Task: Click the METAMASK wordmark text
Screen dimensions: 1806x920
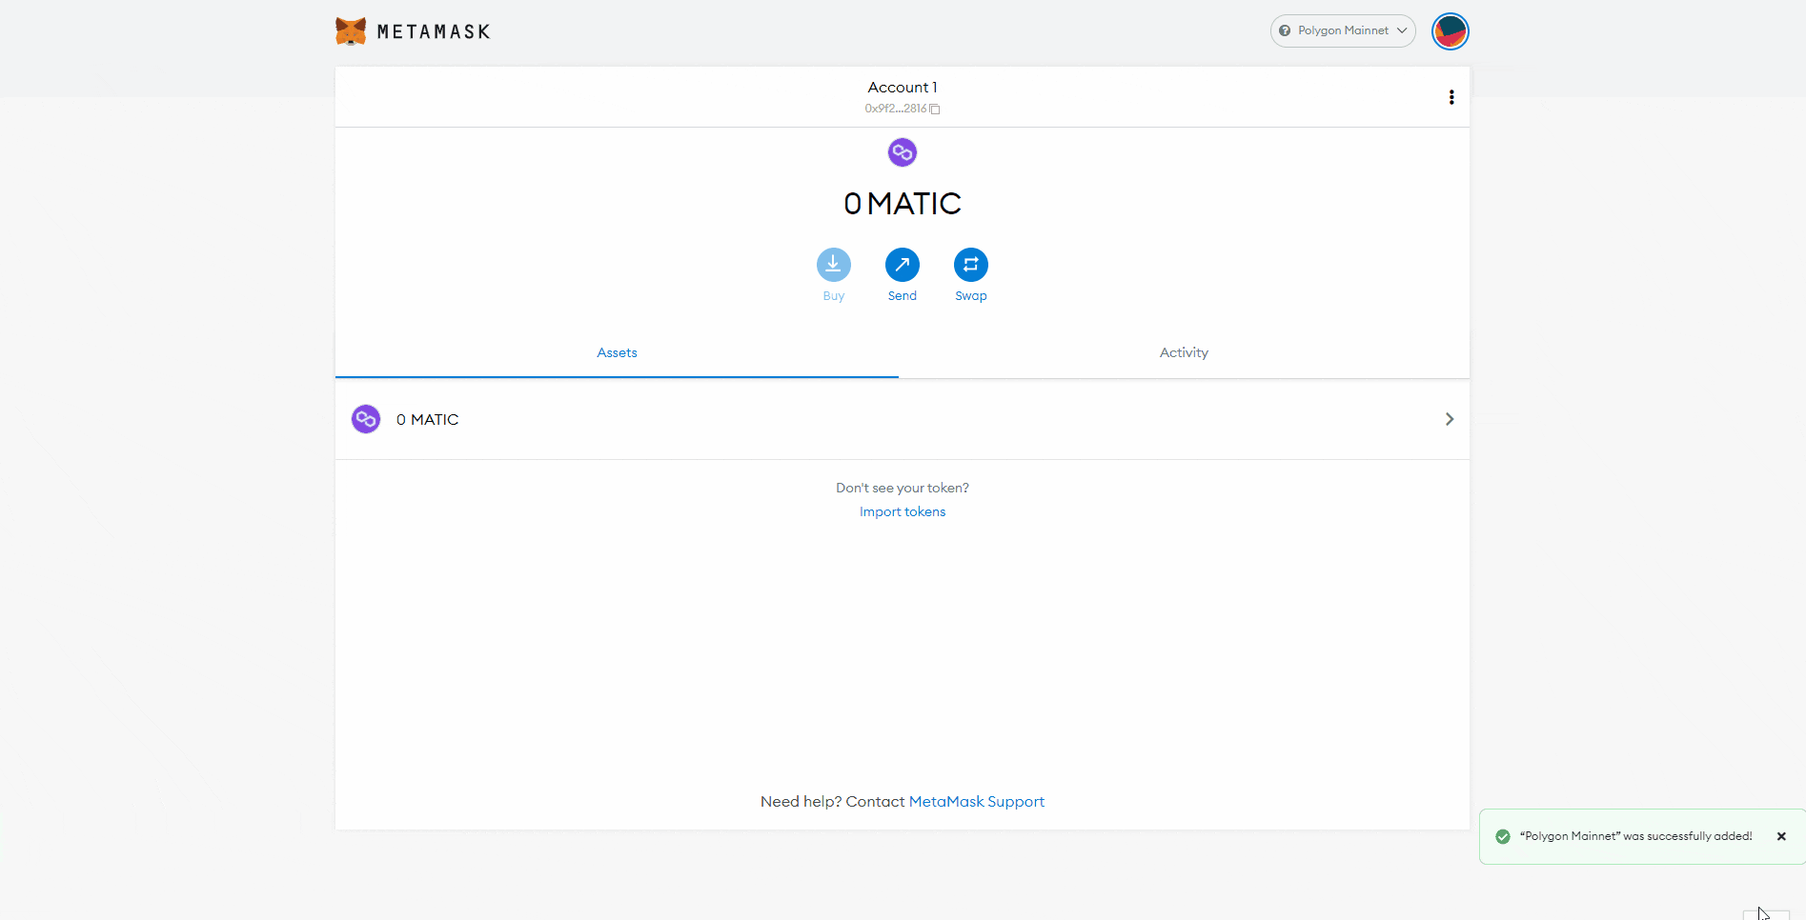Action: (x=434, y=31)
